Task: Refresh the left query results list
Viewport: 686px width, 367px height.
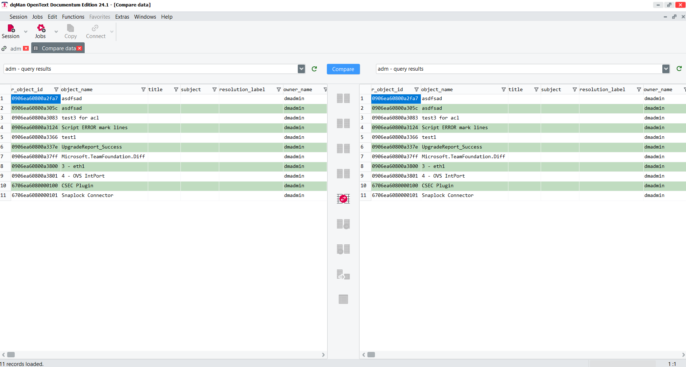Action: click(314, 69)
